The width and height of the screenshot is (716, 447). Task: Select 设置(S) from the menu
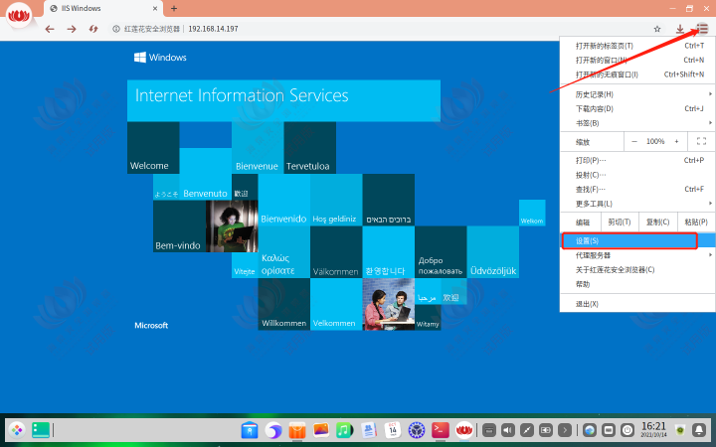click(x=628, y=240)
